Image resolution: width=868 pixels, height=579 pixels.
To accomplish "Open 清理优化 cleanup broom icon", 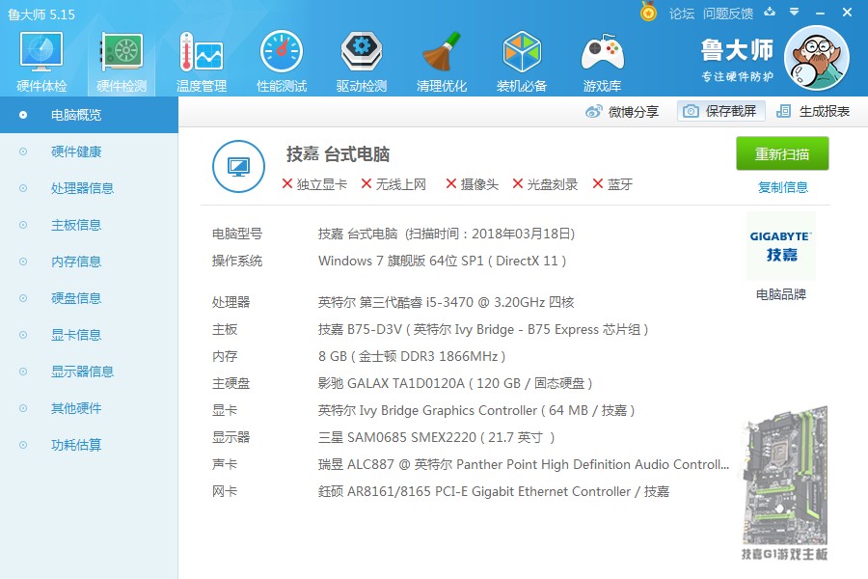I will point(441,62).
